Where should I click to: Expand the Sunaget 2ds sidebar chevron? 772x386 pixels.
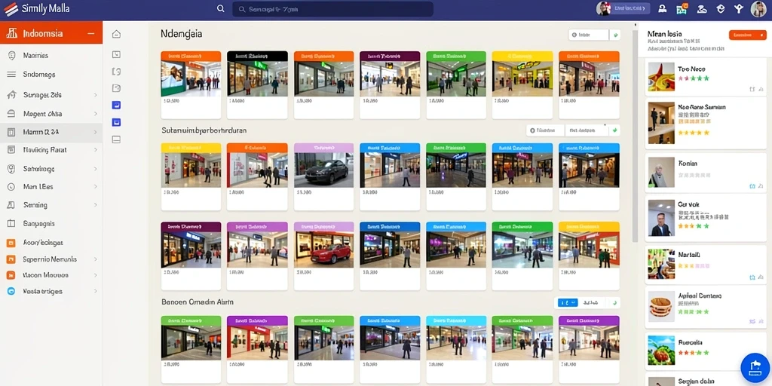click(x=95, y=95)
